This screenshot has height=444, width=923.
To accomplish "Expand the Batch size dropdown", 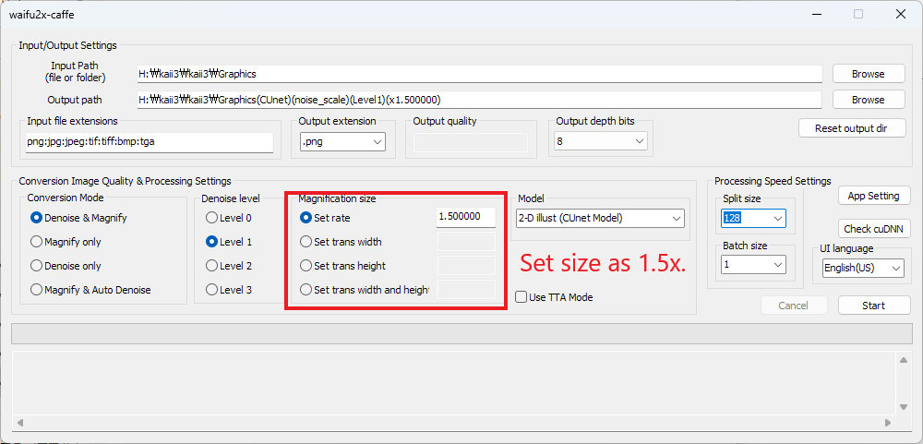I will (753, 264).
